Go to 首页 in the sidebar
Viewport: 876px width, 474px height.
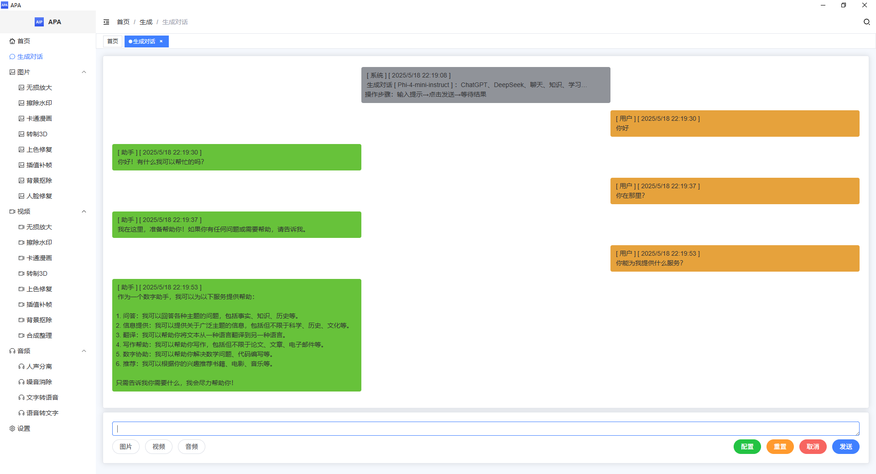tap(48, 41)
